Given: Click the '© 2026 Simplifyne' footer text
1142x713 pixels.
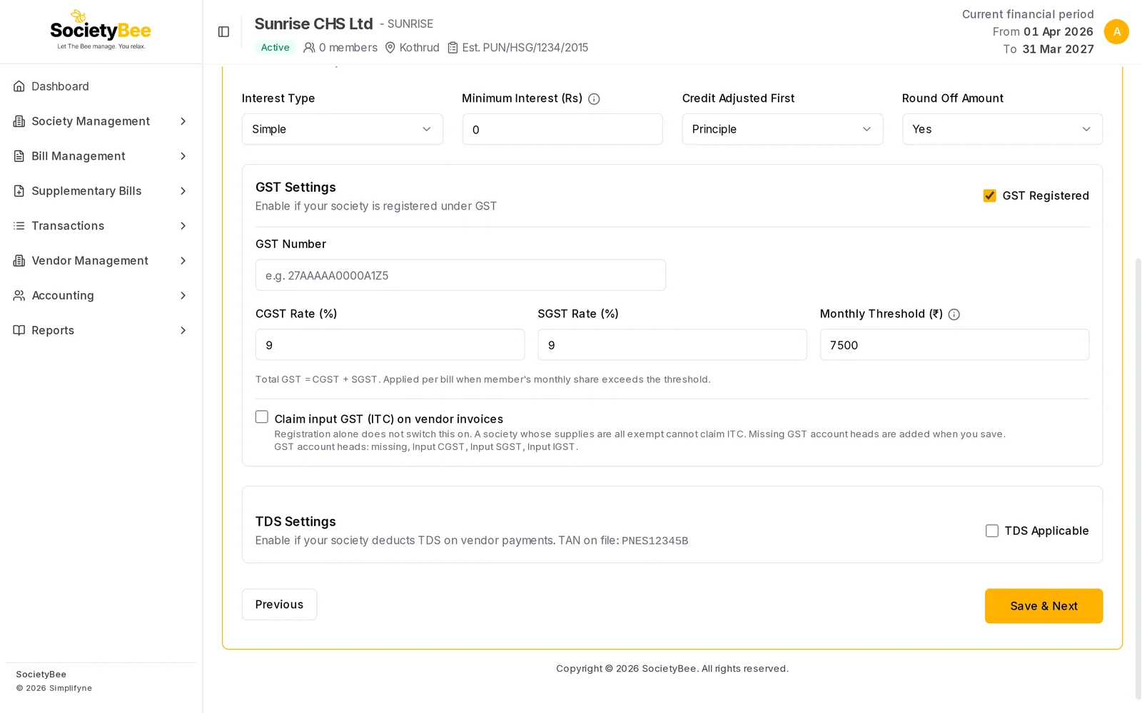Looking at the screenshot, I should pos(54,688).
